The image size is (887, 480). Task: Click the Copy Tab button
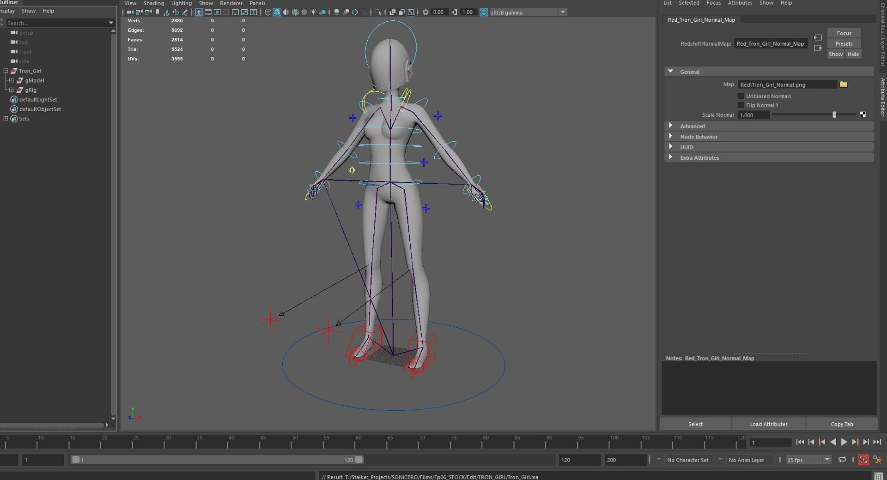click(x=842, y=424)
